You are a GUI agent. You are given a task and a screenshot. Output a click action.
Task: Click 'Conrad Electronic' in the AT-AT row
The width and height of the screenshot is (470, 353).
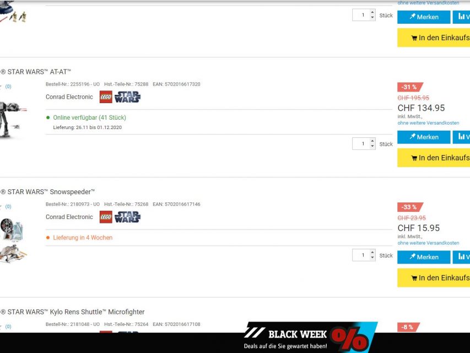[69, 97]
